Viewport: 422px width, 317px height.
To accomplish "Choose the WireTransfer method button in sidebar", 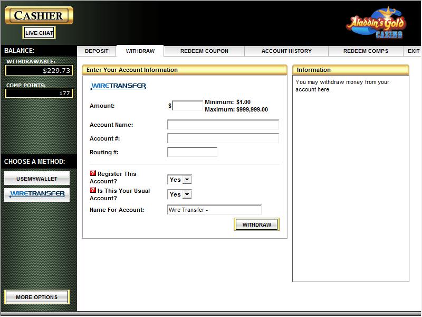I will click(x=37, y=194).
